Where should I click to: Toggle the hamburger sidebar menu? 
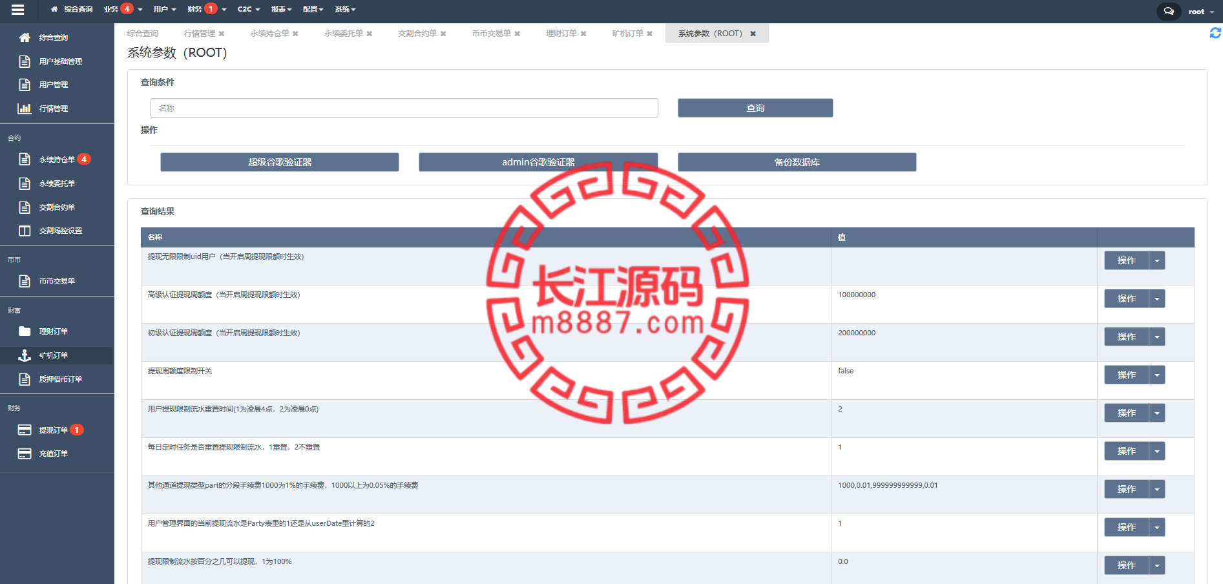click(x=18, y=10)
